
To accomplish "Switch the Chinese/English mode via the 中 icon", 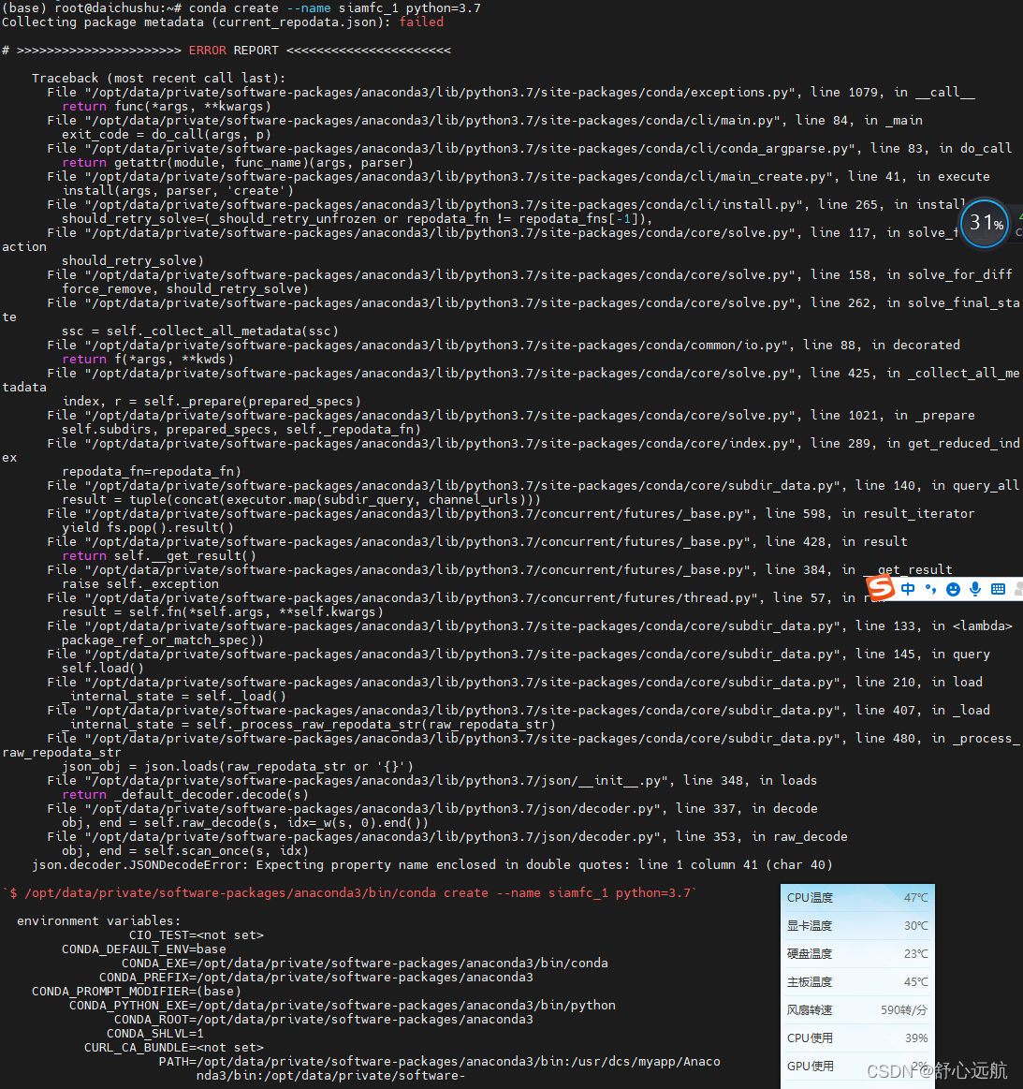I will [x=908, y=589].
